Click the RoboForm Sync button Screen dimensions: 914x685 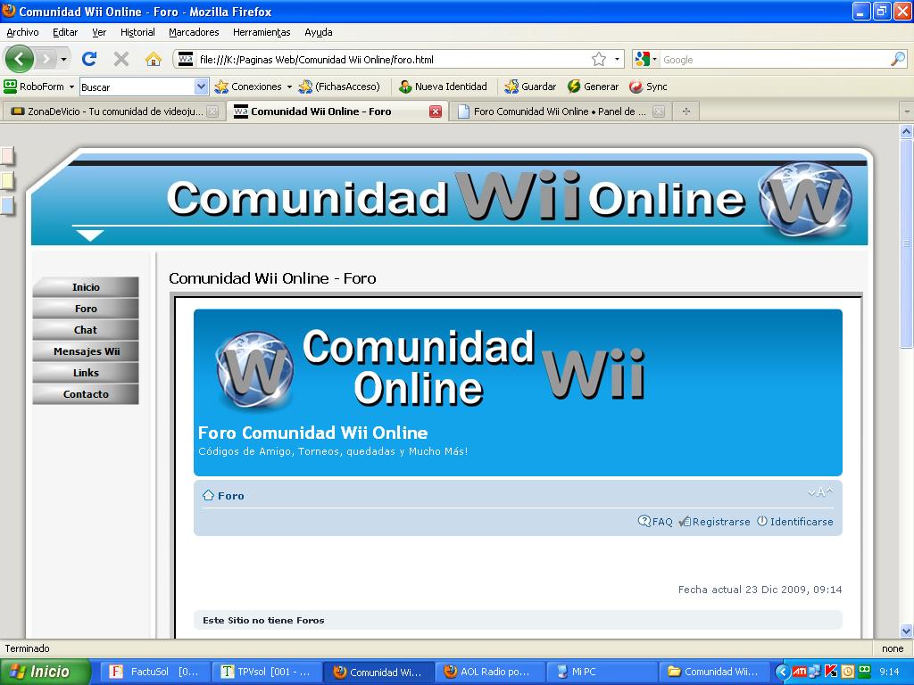(x=648, y=87)
